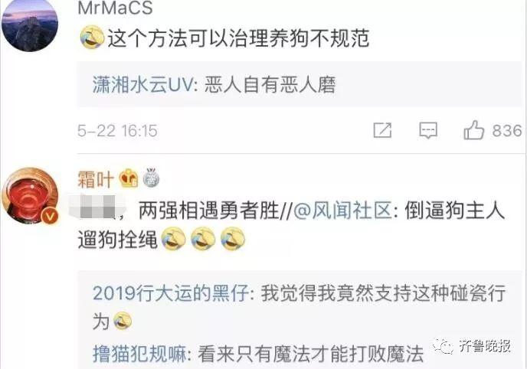The image size is (527, 369).
Task: Tap the like count 836
Action: pyautogui.click(x=507, y=131)
